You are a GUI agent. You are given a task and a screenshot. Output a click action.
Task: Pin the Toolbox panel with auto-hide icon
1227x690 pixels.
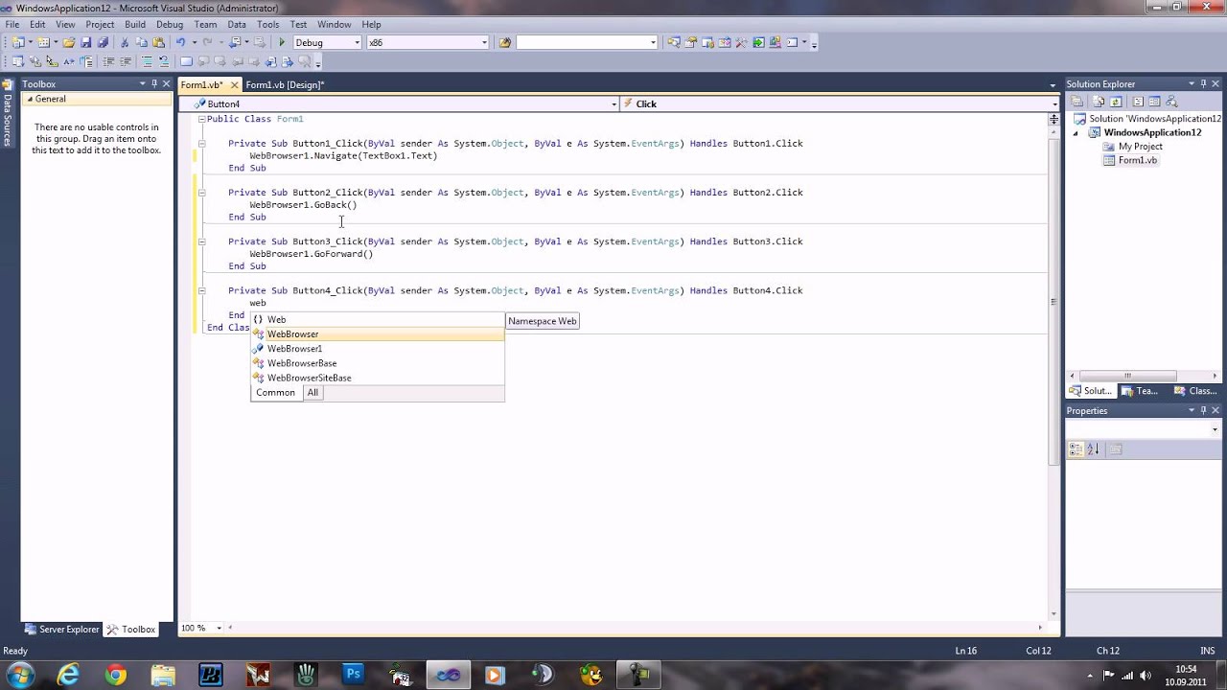pyautogui.click(x=153, y=84)
